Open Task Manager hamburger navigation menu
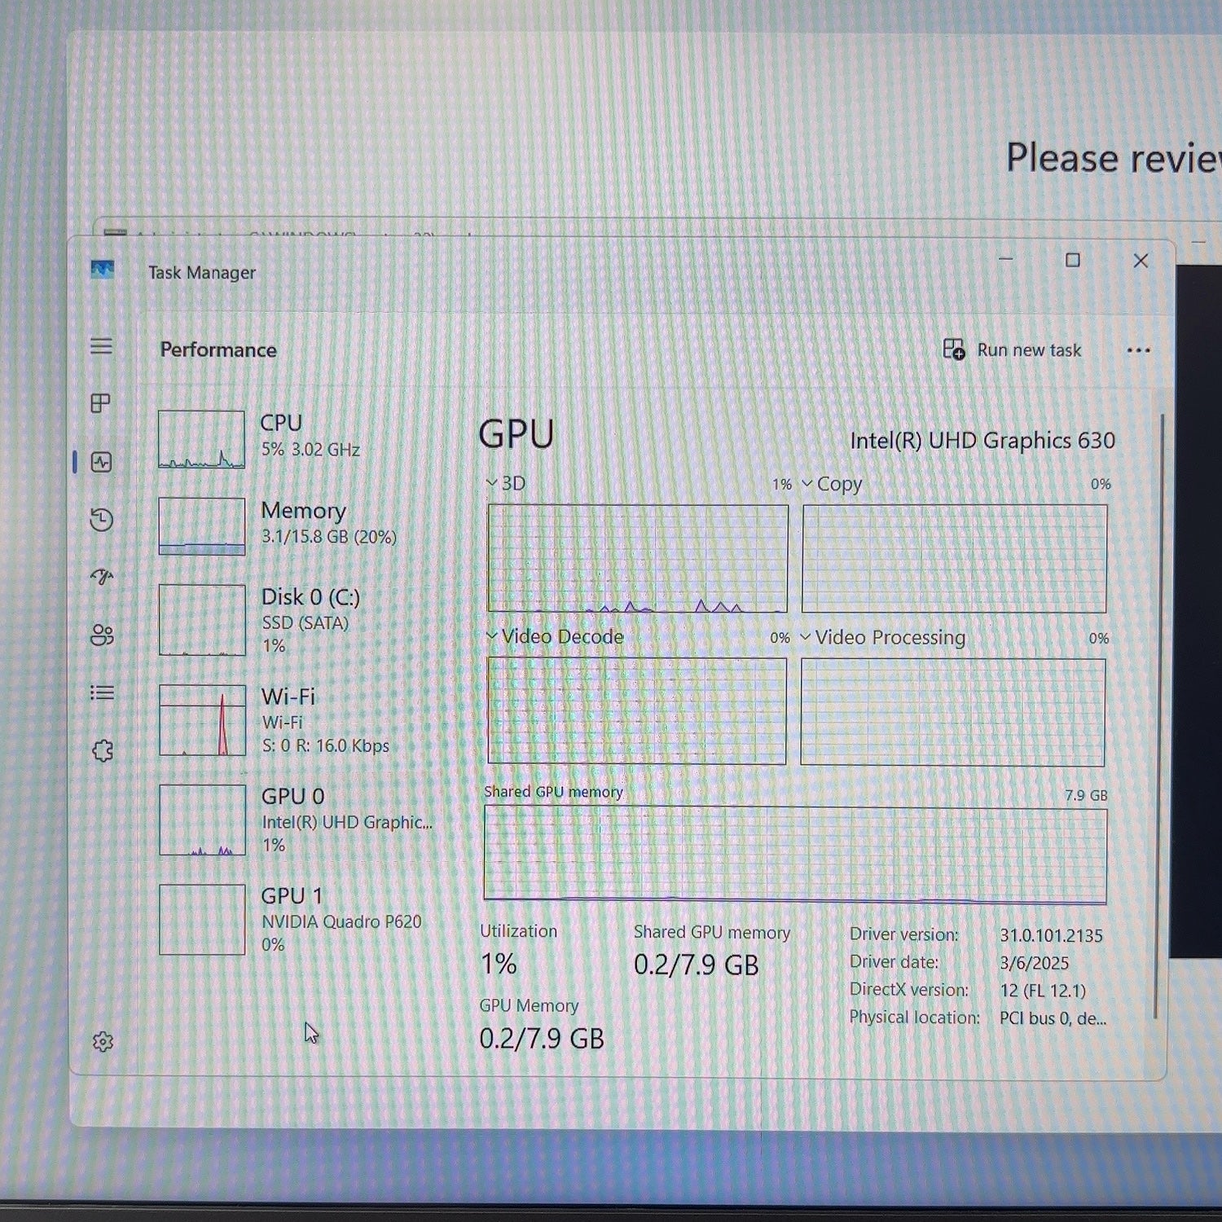The width and height of the screenshot is (1222, 1222). (101, 346)
